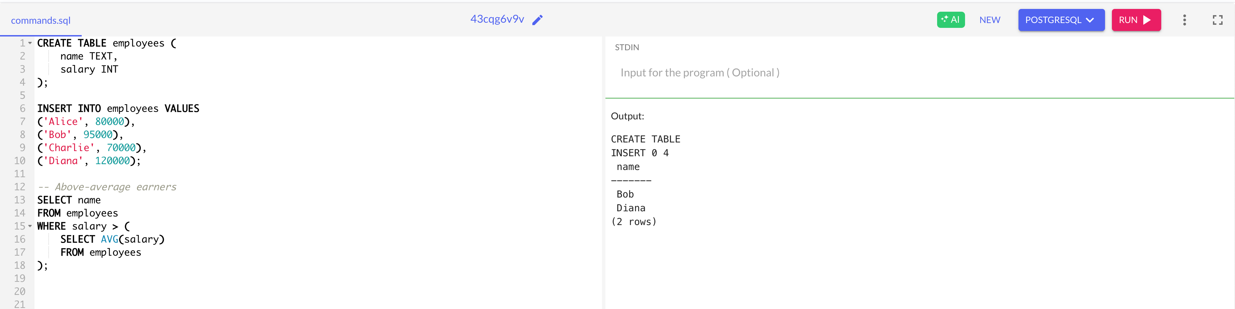Click the Bob row in the output panel

point(625,194)
